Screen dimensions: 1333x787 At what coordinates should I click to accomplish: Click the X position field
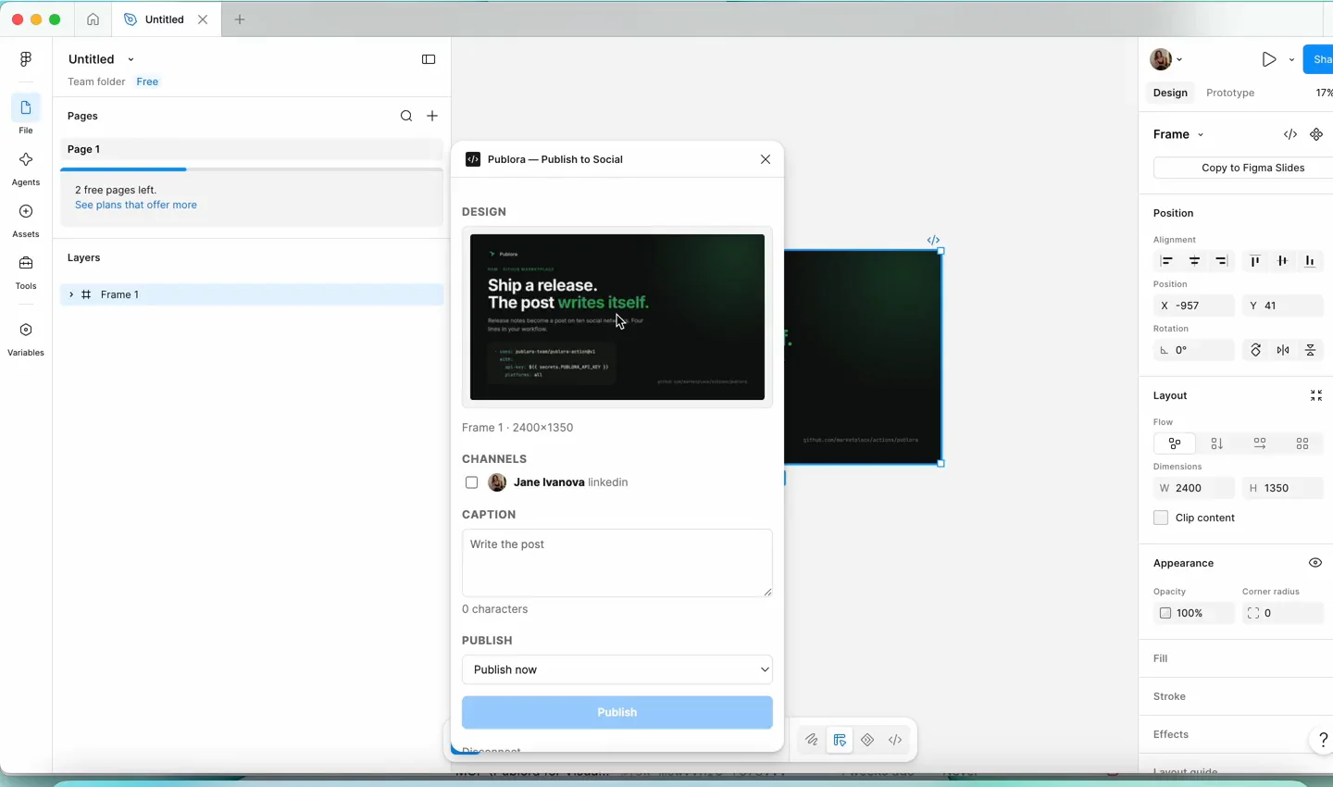(1194, 306)
